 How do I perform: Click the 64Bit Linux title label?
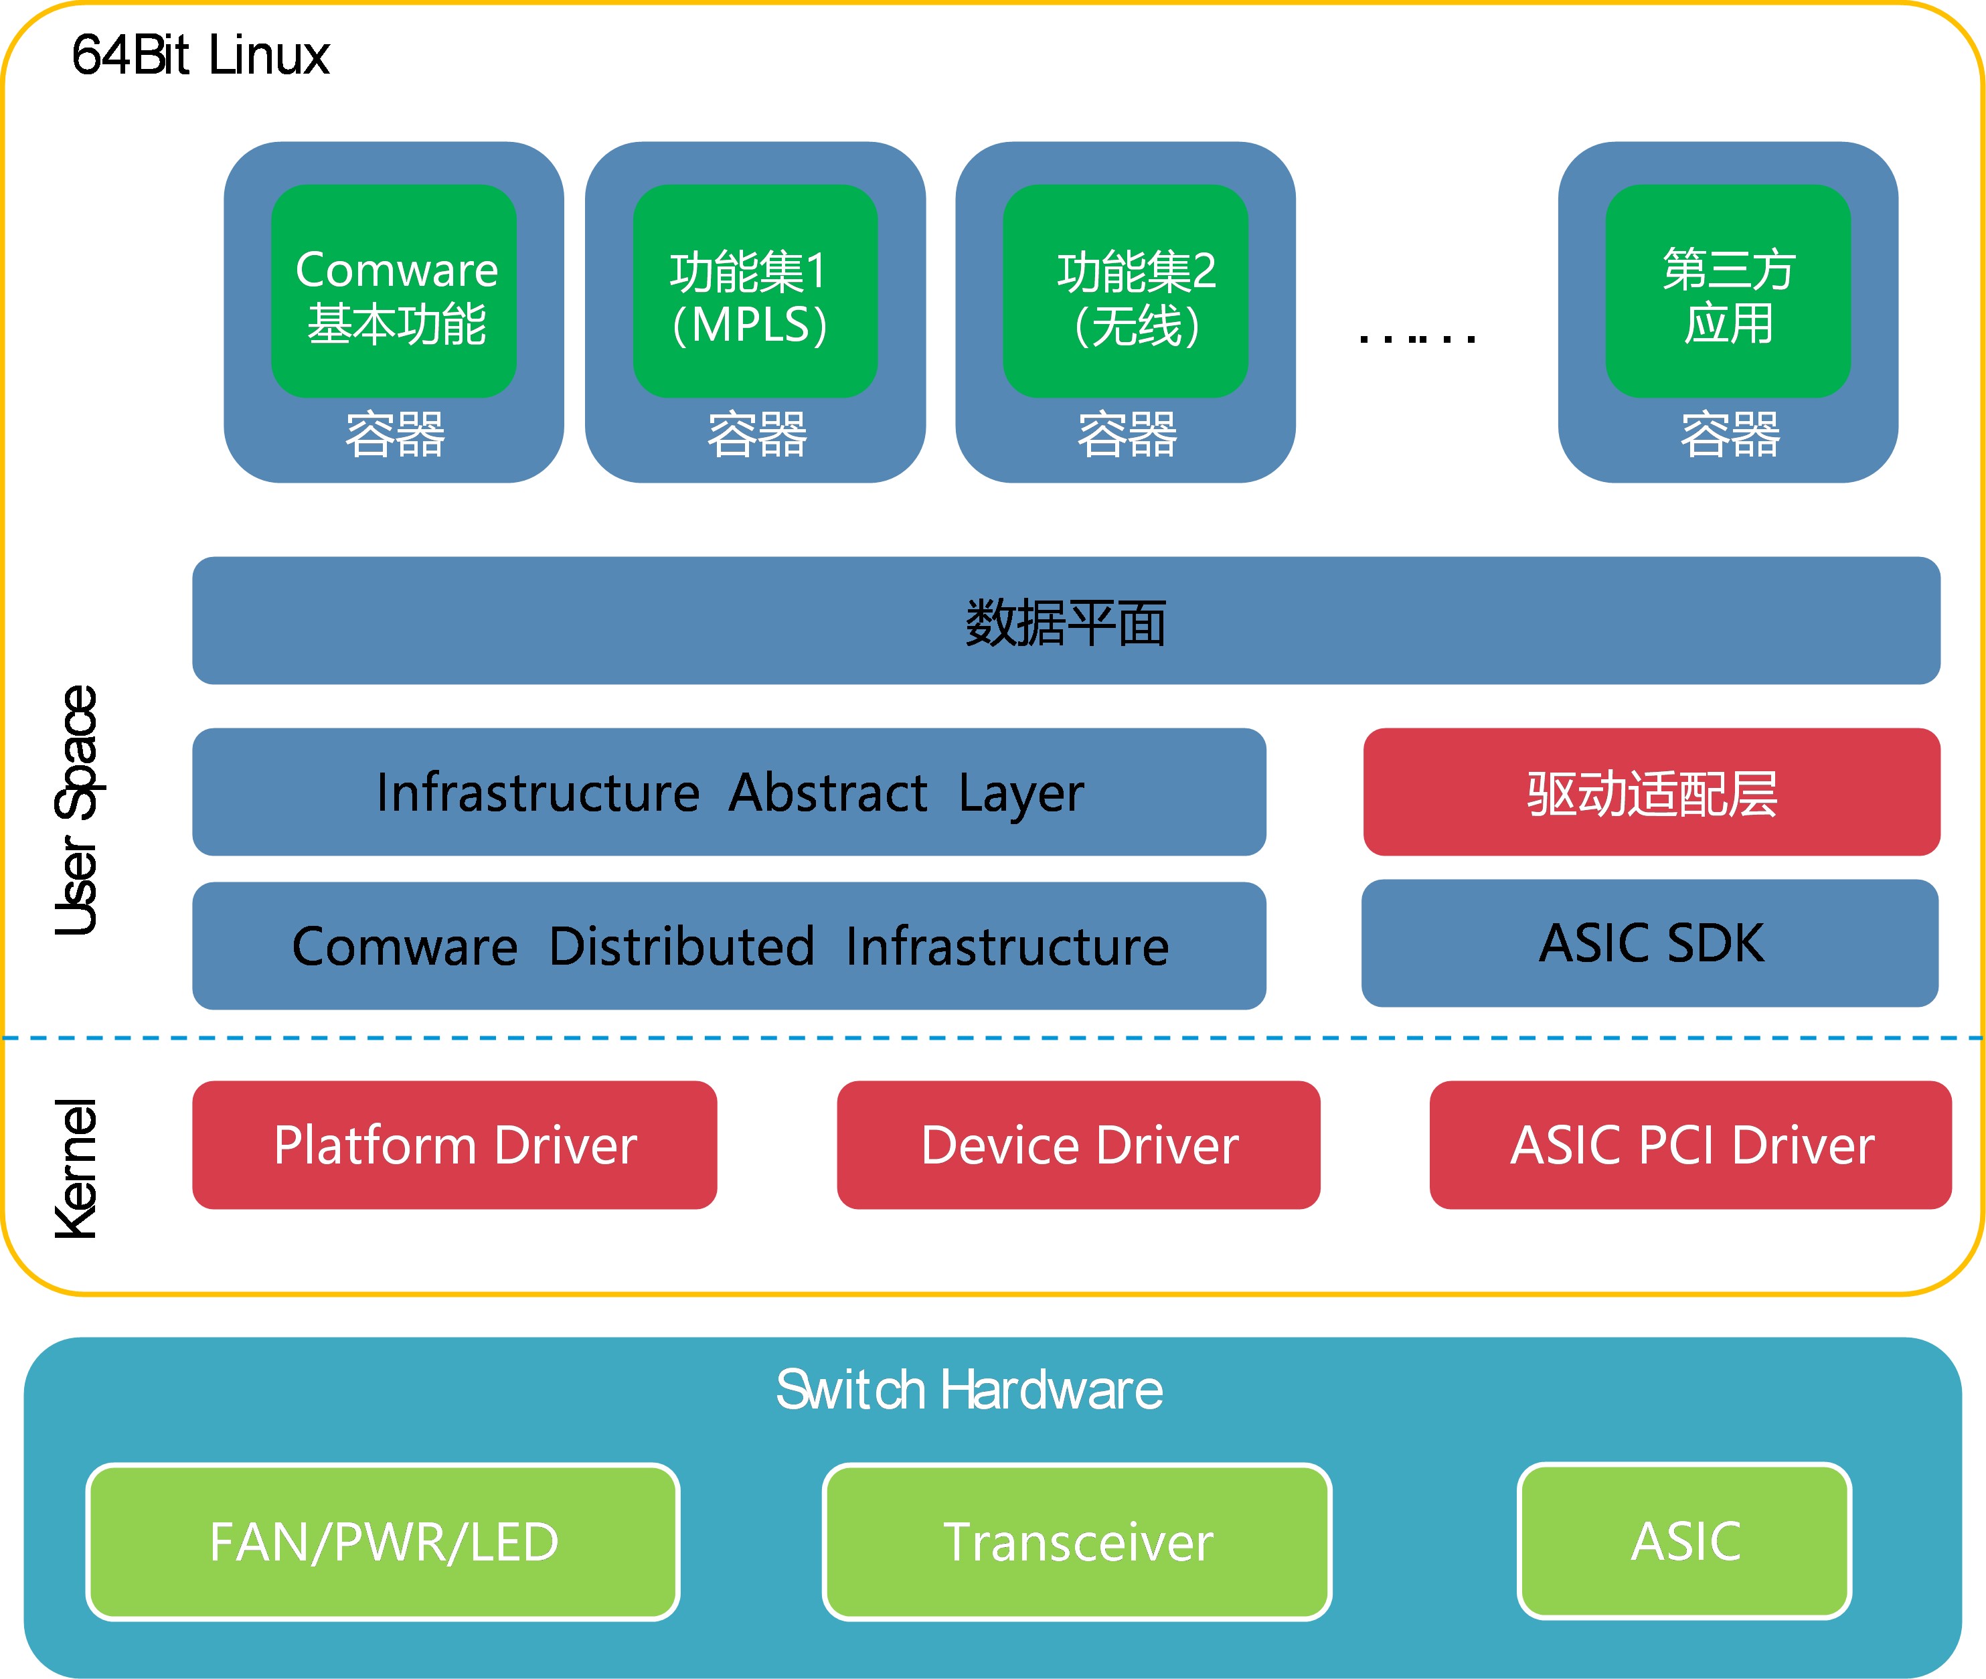click(x=201, y=55)
